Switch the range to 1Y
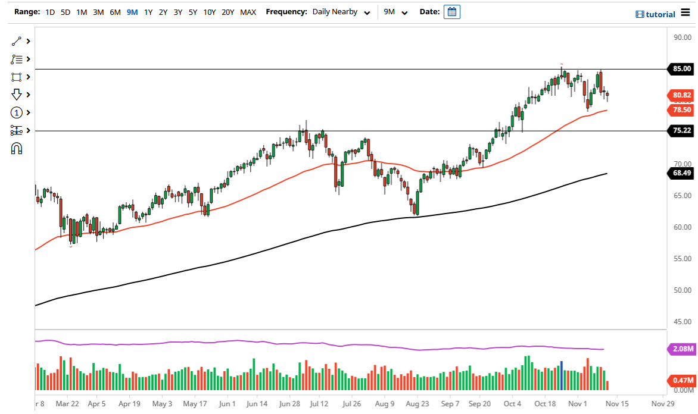698x414 pixels. [x=148, y=11]
